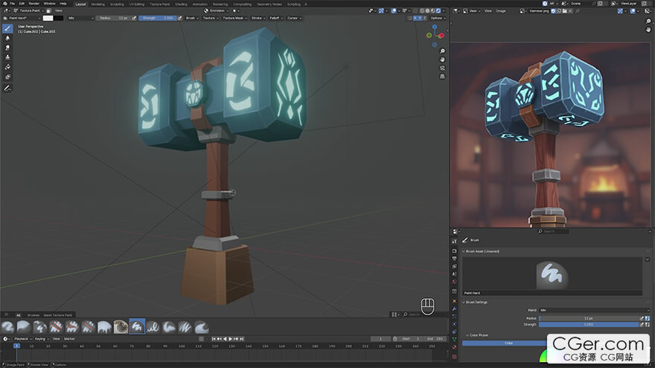The width and height of the screenshot is (655, 368).
Task: Click the camera view icon in viewport
Action: 442,68
